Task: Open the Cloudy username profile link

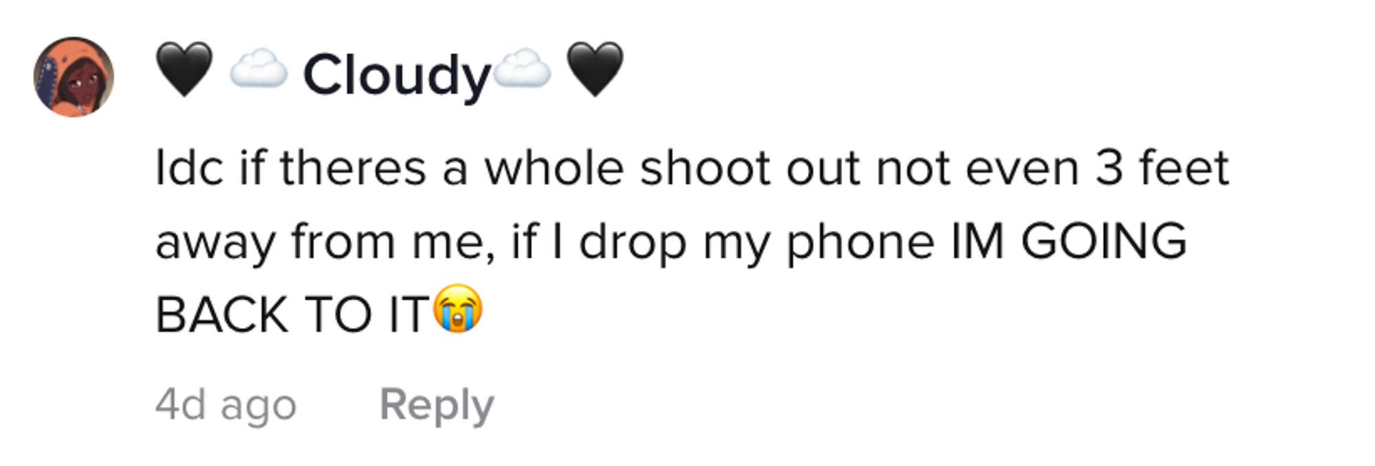Action: pos(397,74)
